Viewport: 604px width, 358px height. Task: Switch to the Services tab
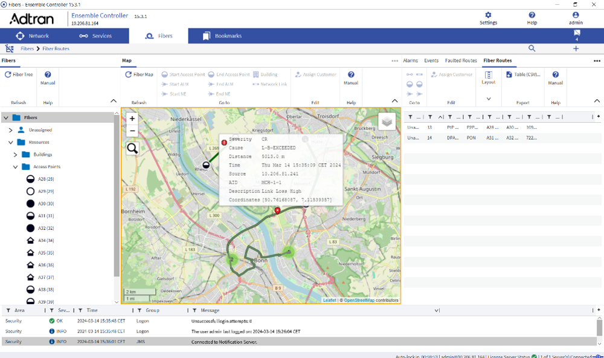coord(95,36)
